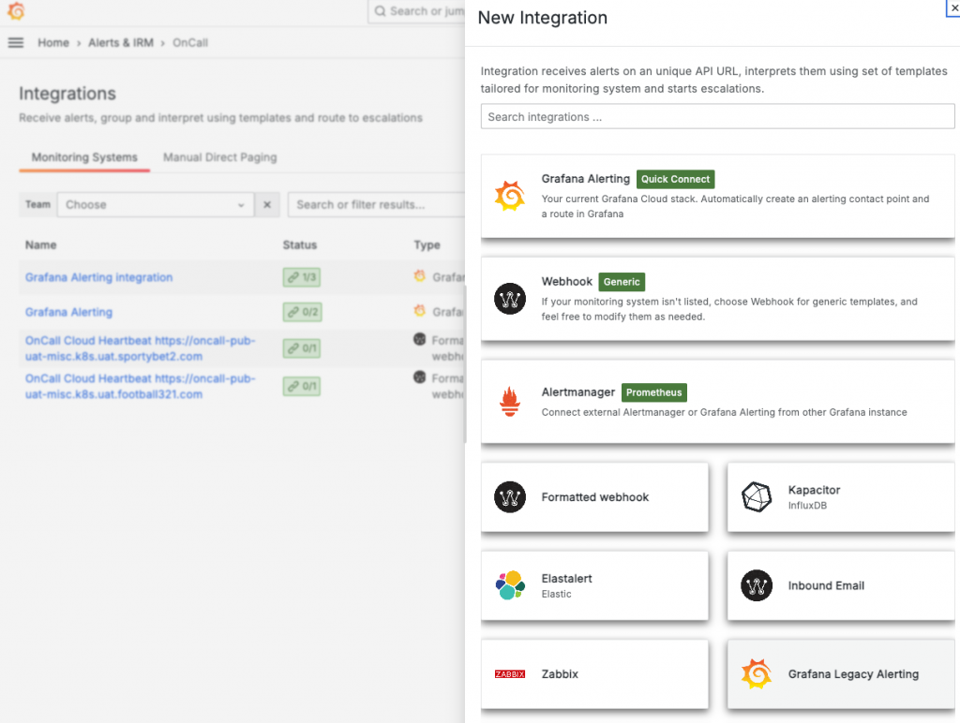
Task: Switch to Monitoring Systems tab
Action: pos(84,157)
